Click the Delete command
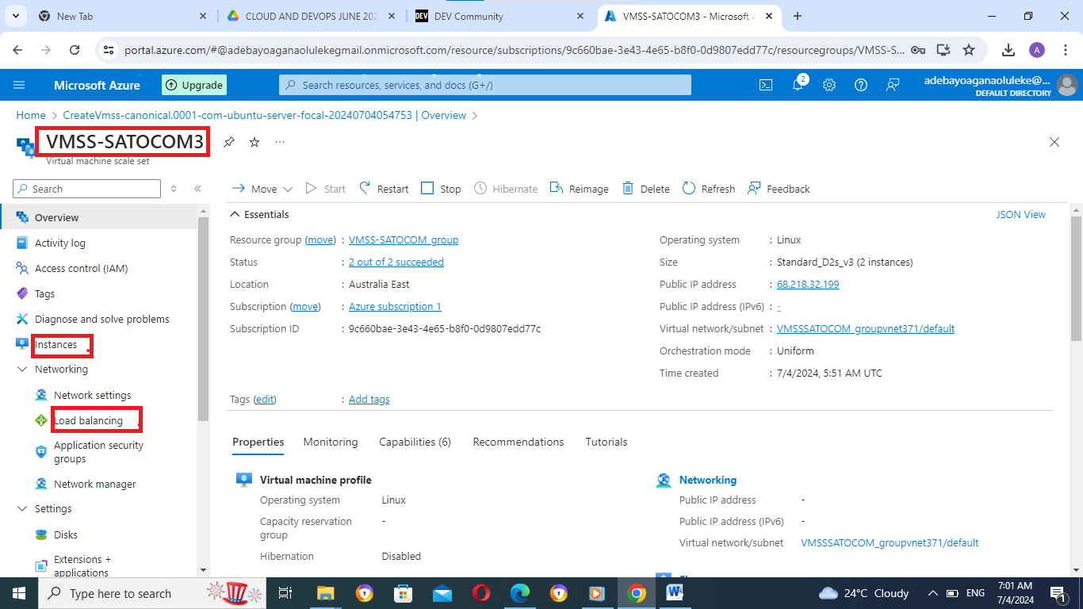The image size is (1083, 609). (646, 189)
